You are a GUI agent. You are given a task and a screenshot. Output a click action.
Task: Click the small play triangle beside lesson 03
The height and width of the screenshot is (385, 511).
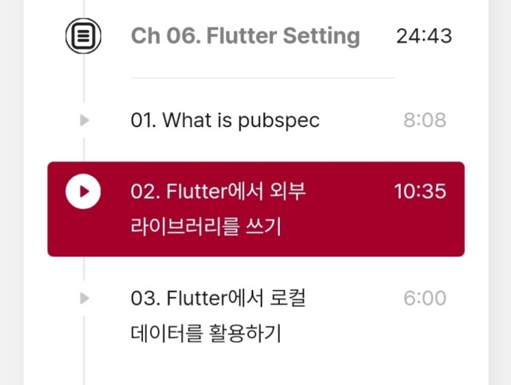84,298
